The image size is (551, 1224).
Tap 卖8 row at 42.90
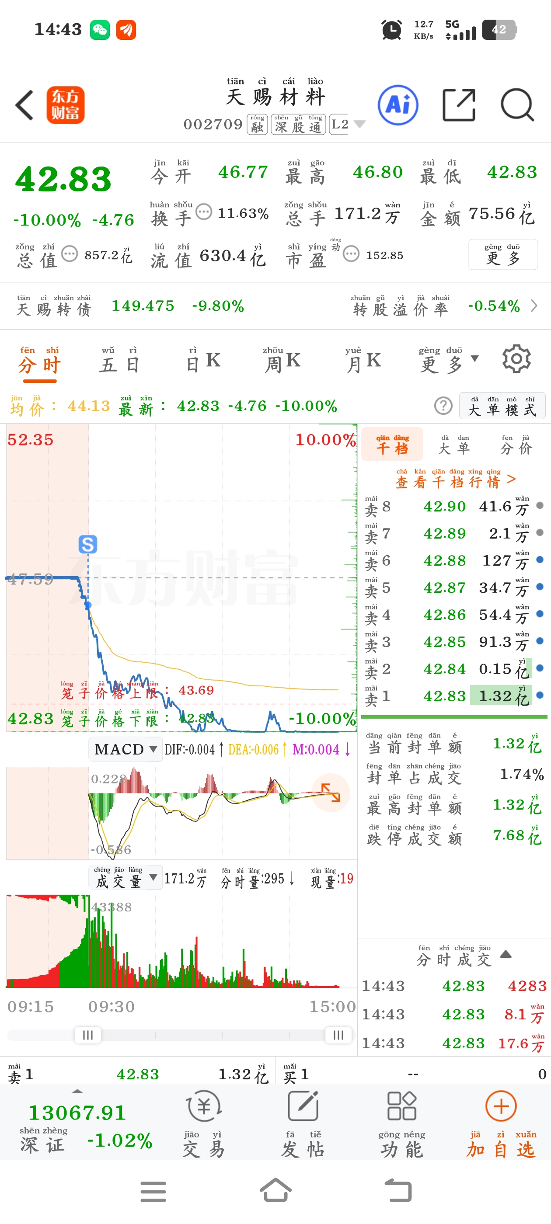coord(454,506)
